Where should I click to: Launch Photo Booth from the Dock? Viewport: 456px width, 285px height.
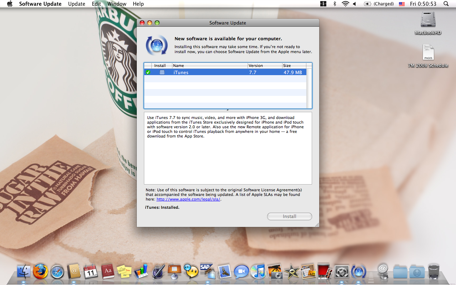(325, 271)
